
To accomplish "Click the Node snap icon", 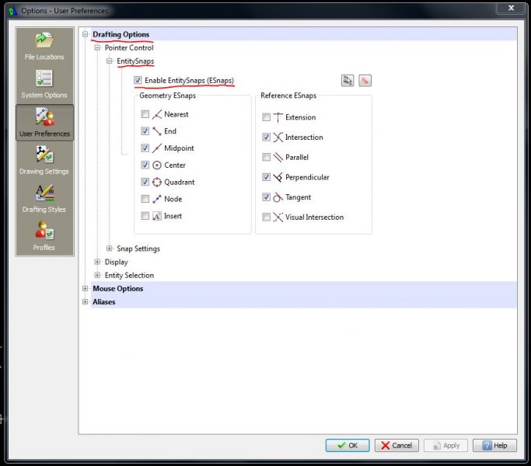I will coord(157,199).
